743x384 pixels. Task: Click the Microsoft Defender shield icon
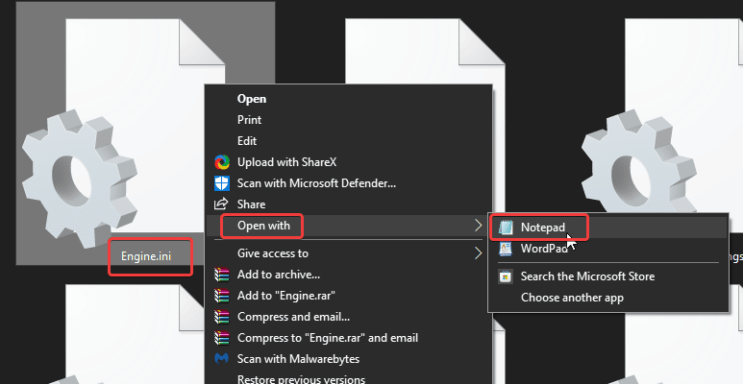222,183
